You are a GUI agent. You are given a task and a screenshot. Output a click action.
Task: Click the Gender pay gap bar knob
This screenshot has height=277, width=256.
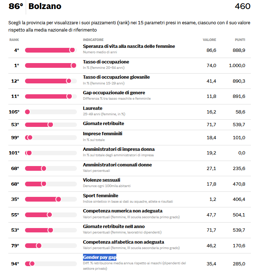32,264
